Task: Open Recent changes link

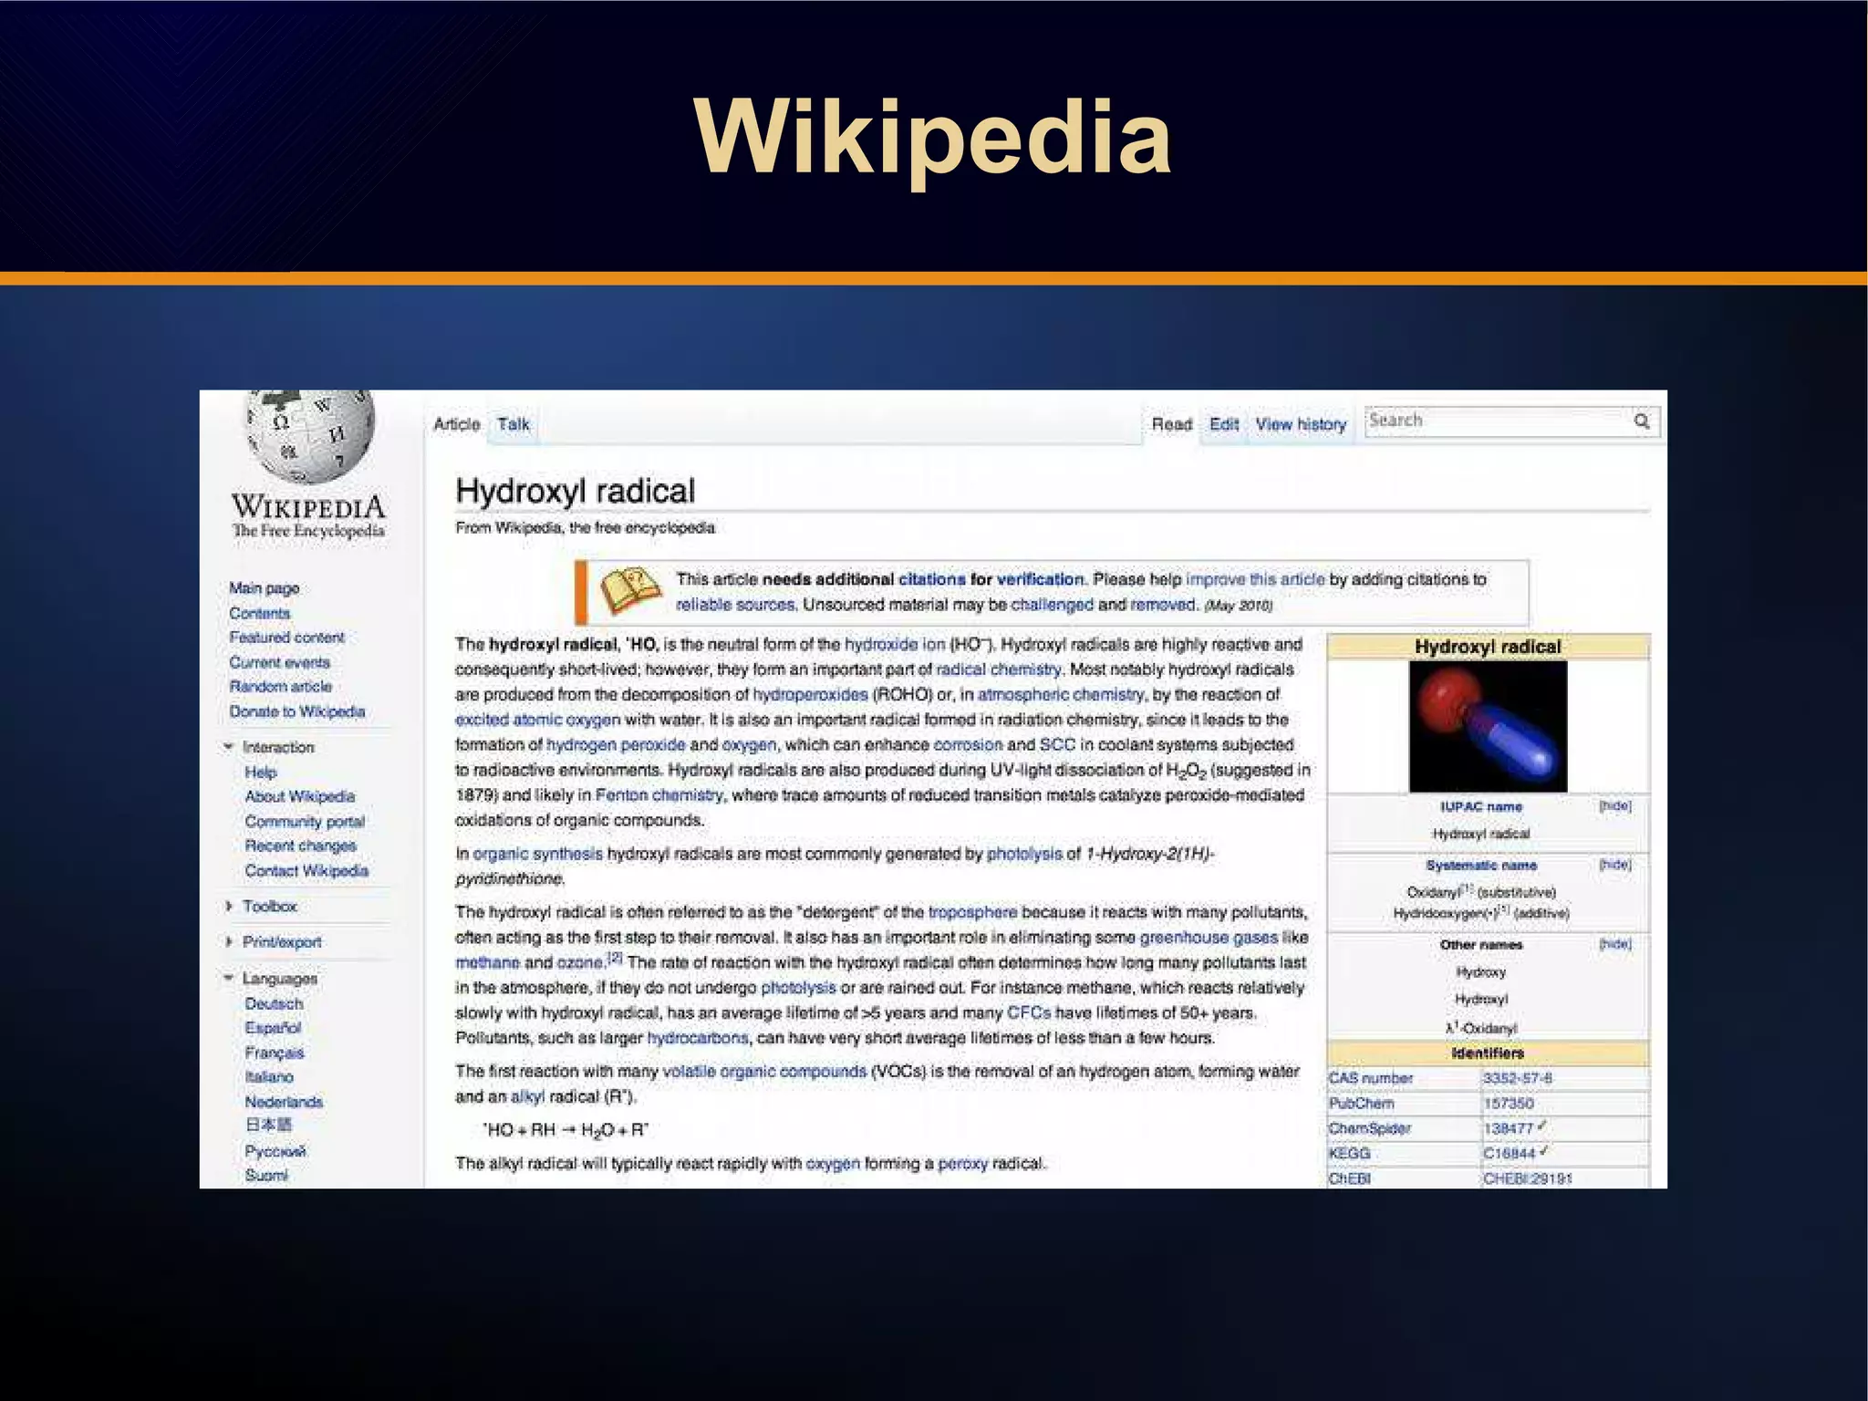Action: [301, 846]
